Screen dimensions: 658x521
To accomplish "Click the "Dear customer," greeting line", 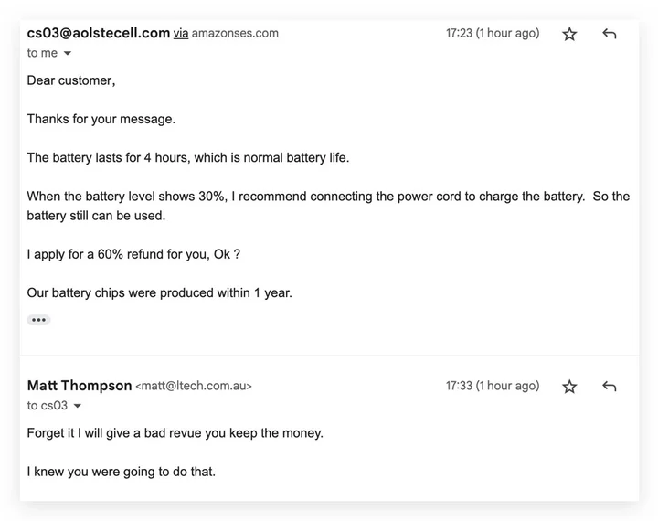I will 70,80.
